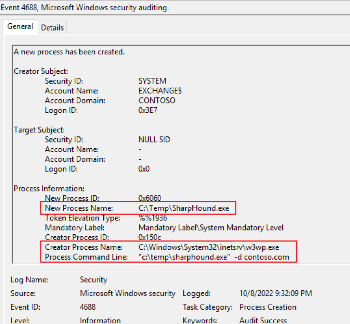The height and width of the screenshot is (324, 350).
Task: Click the Task Category value Process Creation
Action: pyautogui.click(x=268, y=307)
